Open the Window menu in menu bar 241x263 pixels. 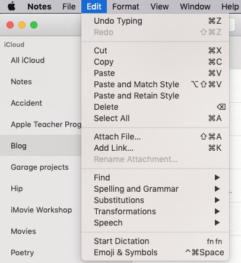[x=195, y=7]
